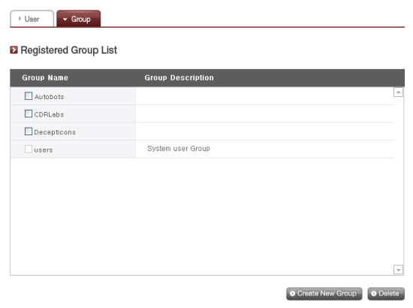Click the triangle icon on User tab
413x308 pixels.
(20, 19)
